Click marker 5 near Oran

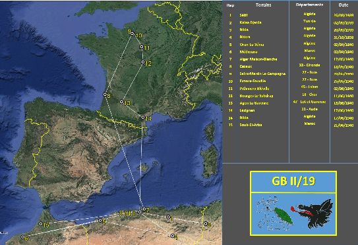tap(100, 220)
